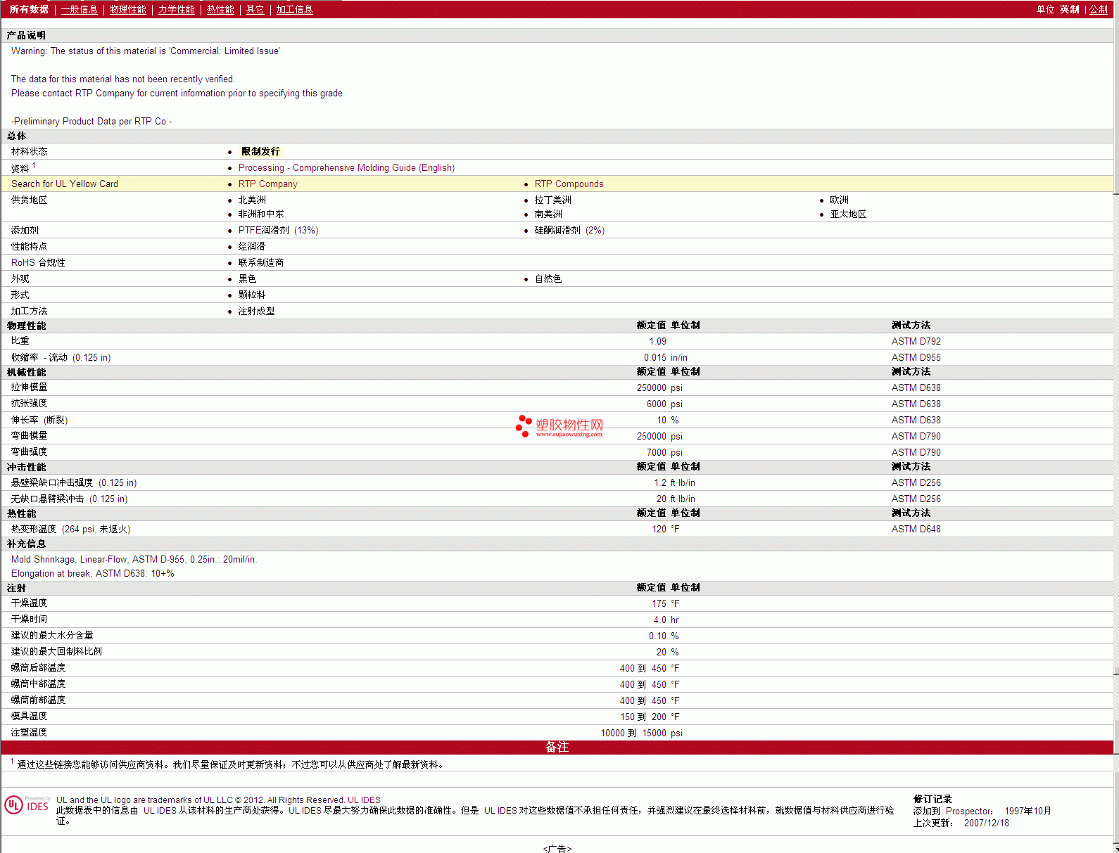Go to the 力学性能 tab

tap(177, 9)
